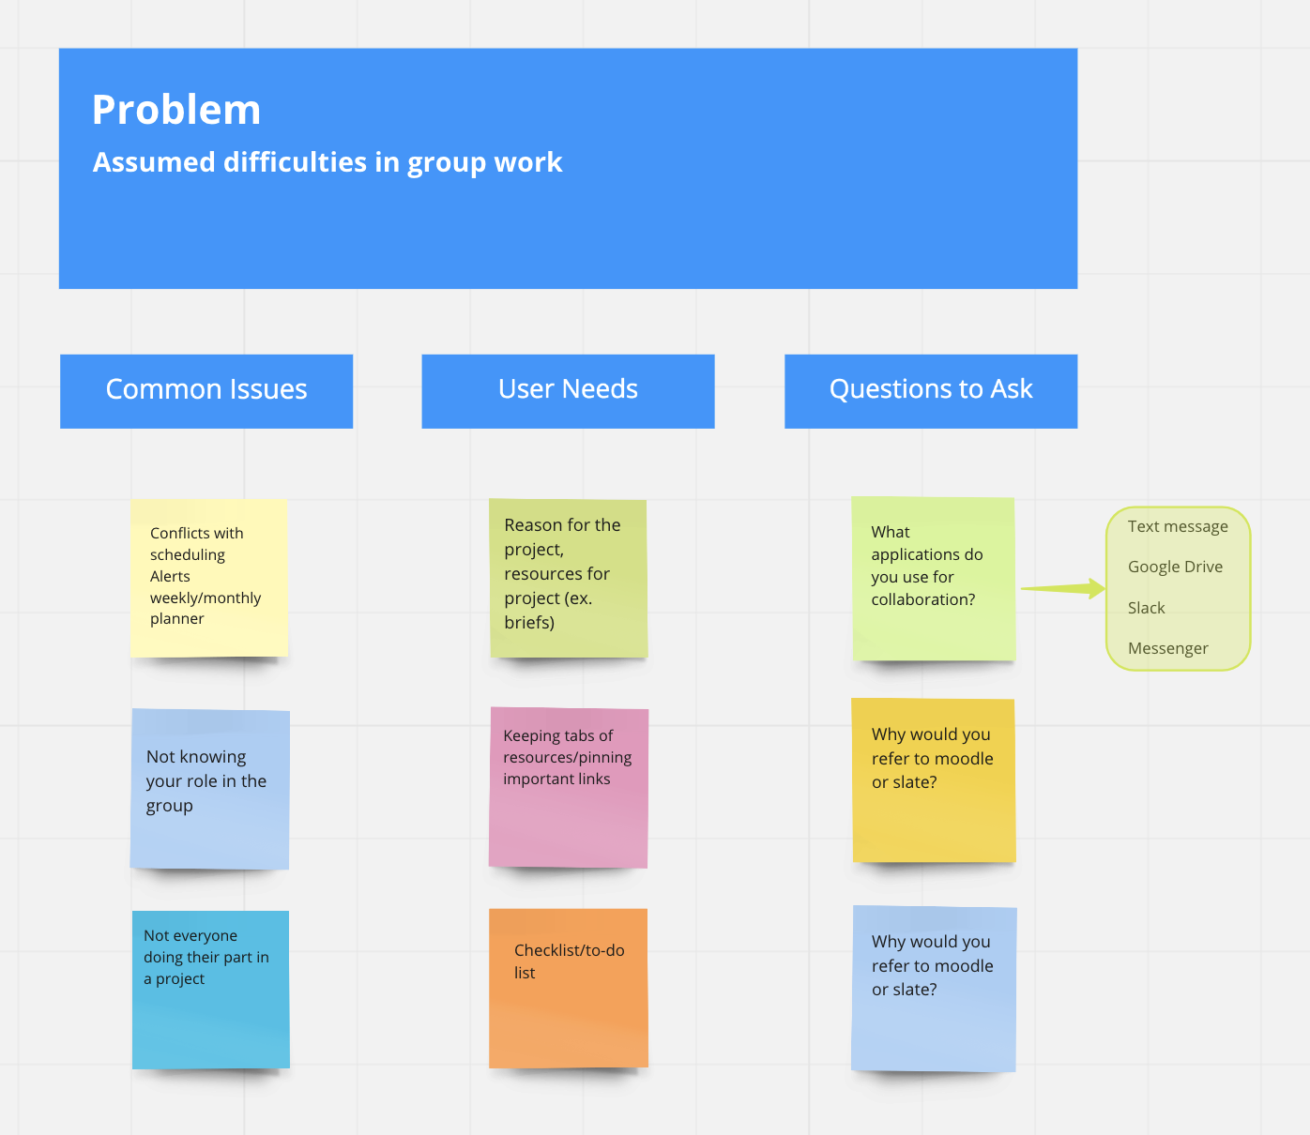Image resolution: width=1310 pixels, height=1135 pixels.
Task: Click the Google Drive text
Action: click(x=1175, y=567)
